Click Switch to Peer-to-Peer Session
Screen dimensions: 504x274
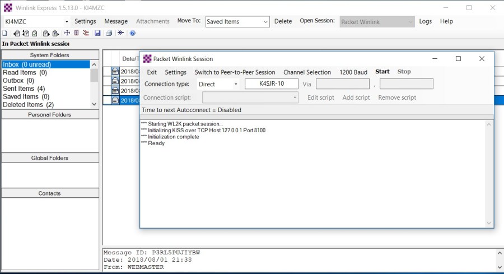235,72
